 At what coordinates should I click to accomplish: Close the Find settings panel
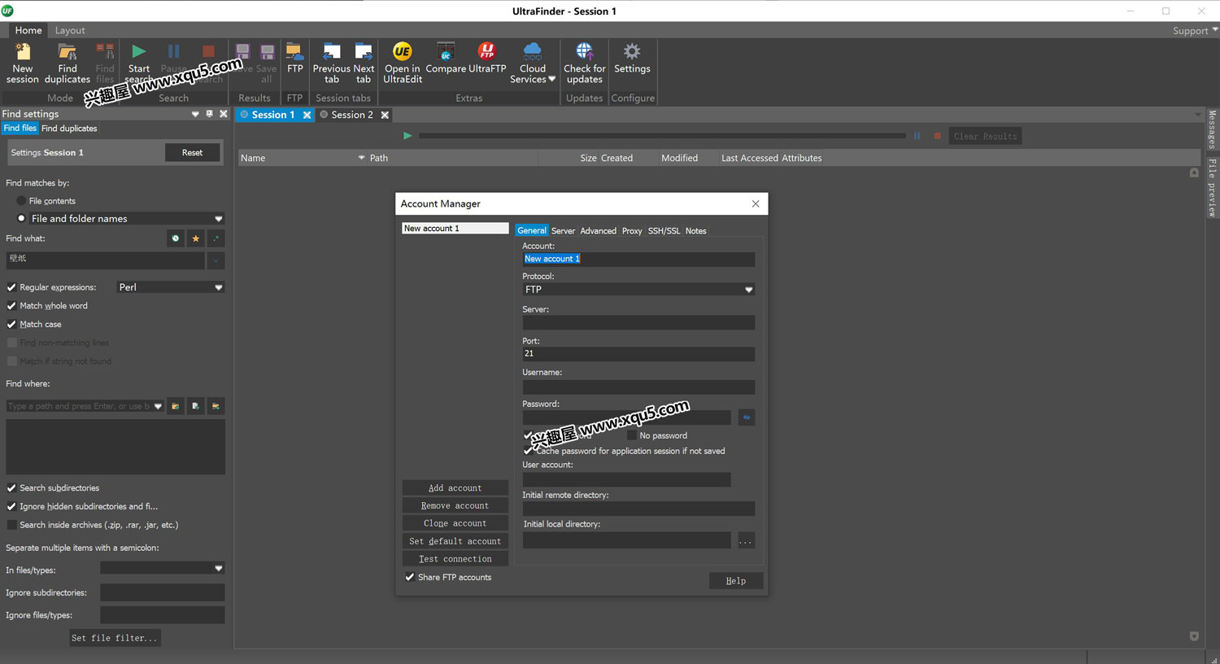click(x=224, y=114)
